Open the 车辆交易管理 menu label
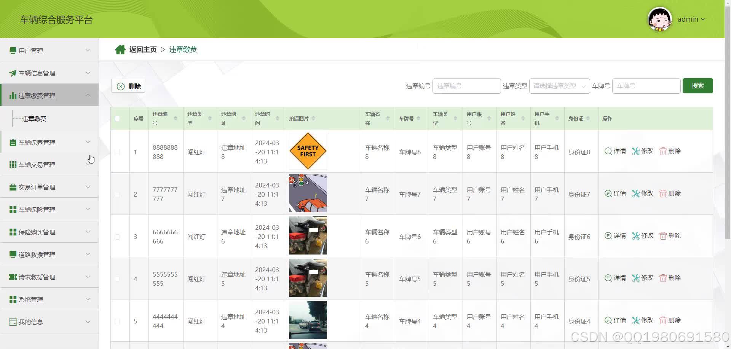Screen dimensions: 731x349 (37, 165)
